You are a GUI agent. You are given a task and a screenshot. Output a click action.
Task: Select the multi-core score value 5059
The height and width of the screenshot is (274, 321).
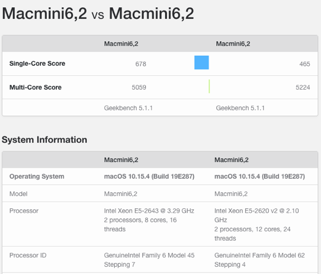pyautogui.click(x=139, y=87)
